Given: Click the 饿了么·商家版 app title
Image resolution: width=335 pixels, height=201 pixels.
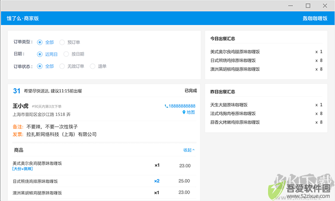Looking at the screenshot, I should coord(23,18).
